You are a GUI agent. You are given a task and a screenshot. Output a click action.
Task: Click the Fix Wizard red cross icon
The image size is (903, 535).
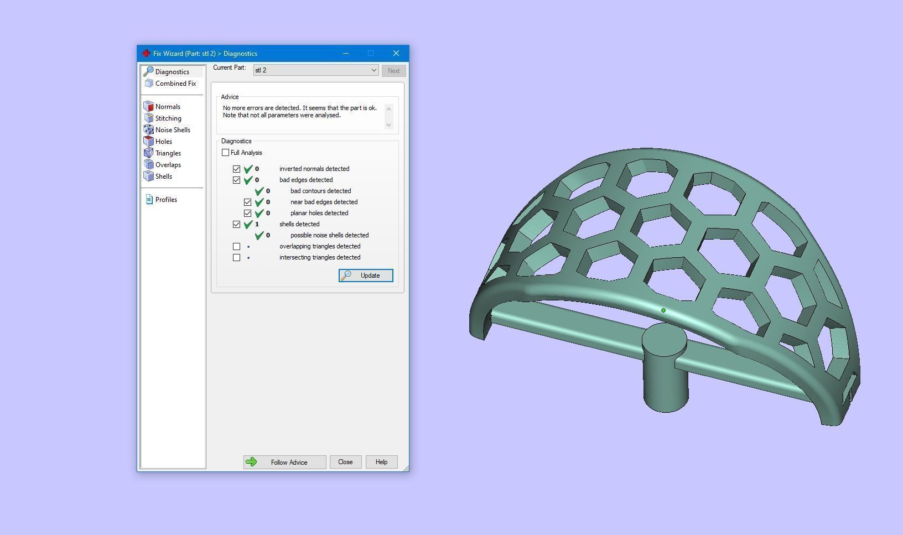(146, 54)
